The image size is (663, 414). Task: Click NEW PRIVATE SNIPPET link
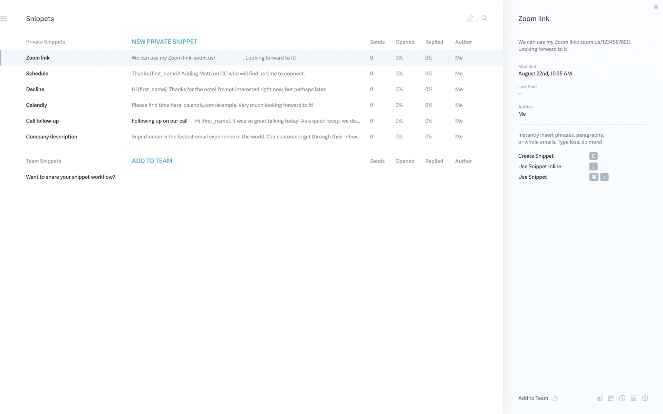(x=164, y=42)
